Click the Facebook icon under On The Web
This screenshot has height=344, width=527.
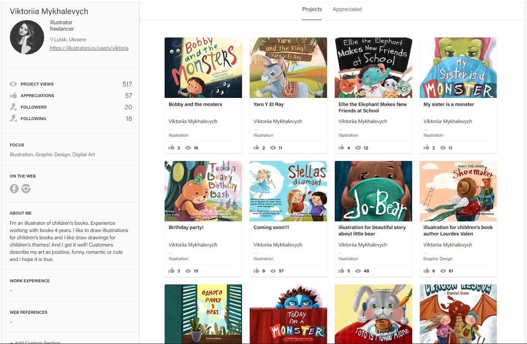click(x=14, y=189)
